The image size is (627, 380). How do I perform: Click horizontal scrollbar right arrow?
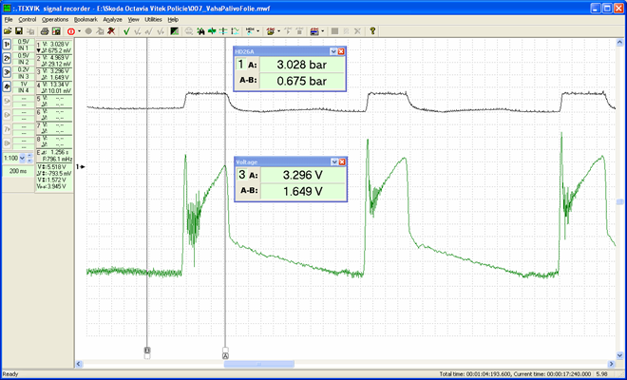(611, 364)
